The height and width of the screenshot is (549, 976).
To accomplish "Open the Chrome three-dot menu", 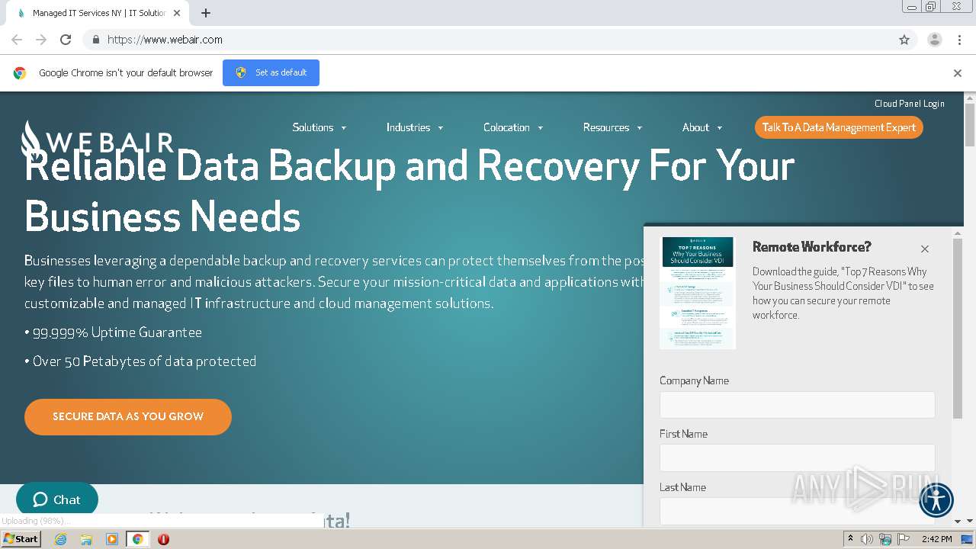I will point(959,40).
